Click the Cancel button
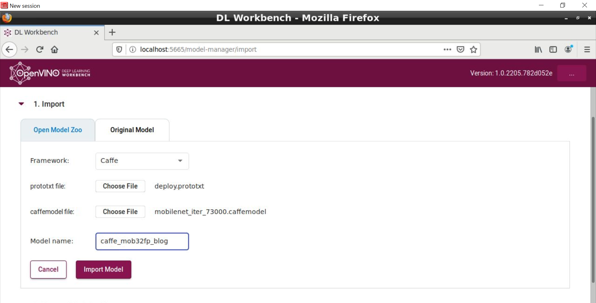596x303 pixels. pyautogui.click(x=48, y=270)
